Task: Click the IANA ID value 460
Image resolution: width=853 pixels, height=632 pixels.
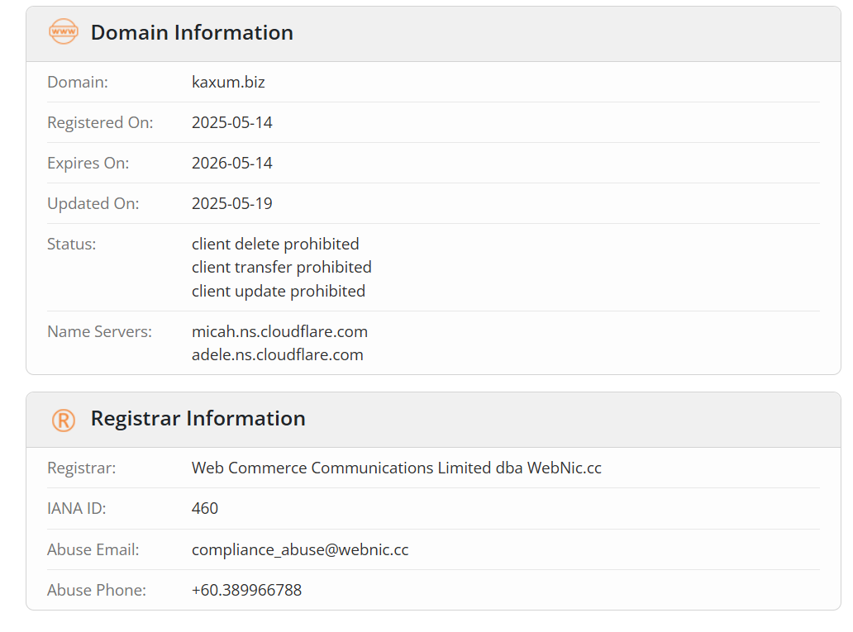Action: pyautogui.click(x=205, y=508)
